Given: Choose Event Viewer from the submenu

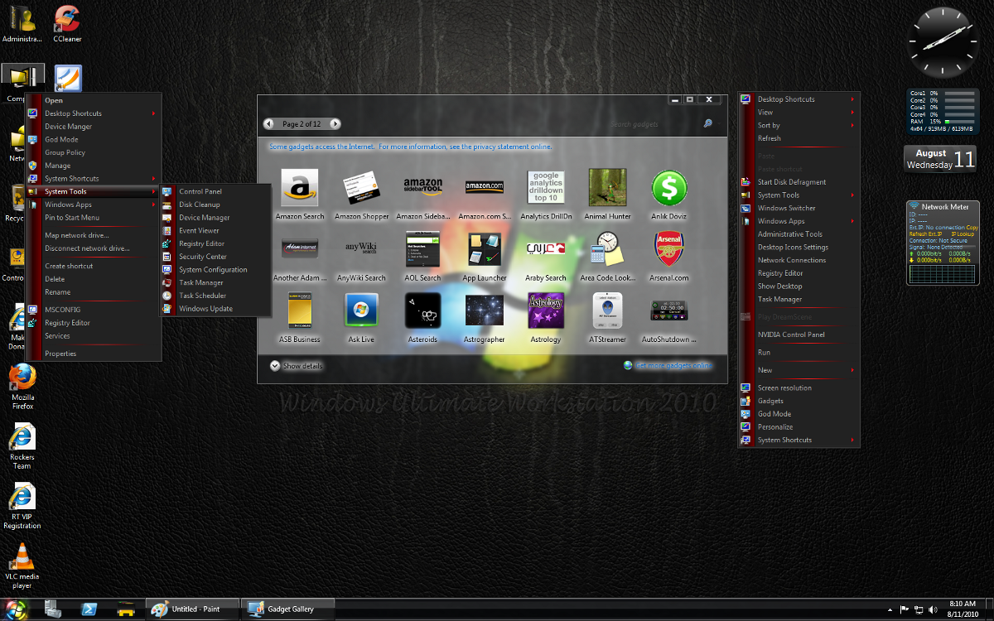Looking at the screenshot, I should point(216,231).
